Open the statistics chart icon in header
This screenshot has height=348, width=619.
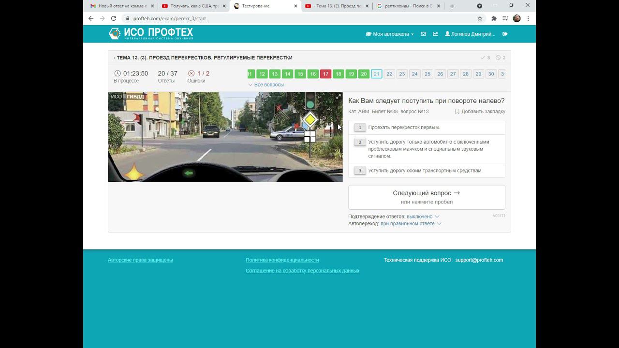click(x=435, y=34)
